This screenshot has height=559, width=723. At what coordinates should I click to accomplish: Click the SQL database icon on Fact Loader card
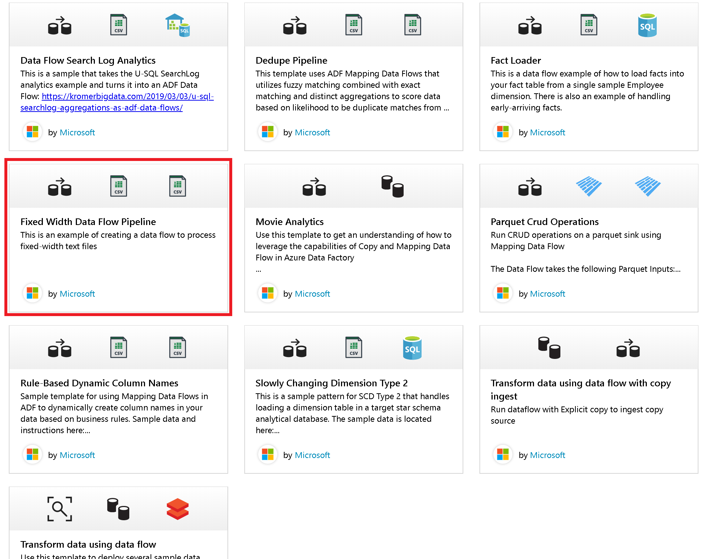pyautogui.click(x=648, y=25)
